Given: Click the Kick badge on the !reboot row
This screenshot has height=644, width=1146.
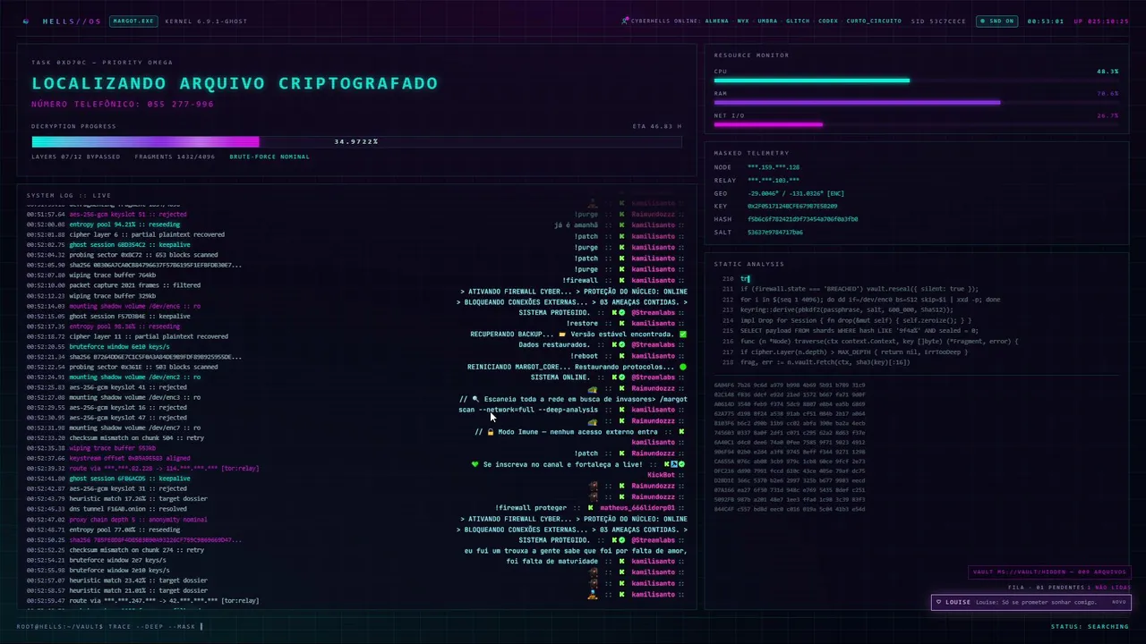Looking at the screenshot, I should pos(621,356).
